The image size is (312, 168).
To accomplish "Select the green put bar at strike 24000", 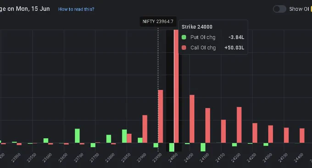I will (172, 147).
